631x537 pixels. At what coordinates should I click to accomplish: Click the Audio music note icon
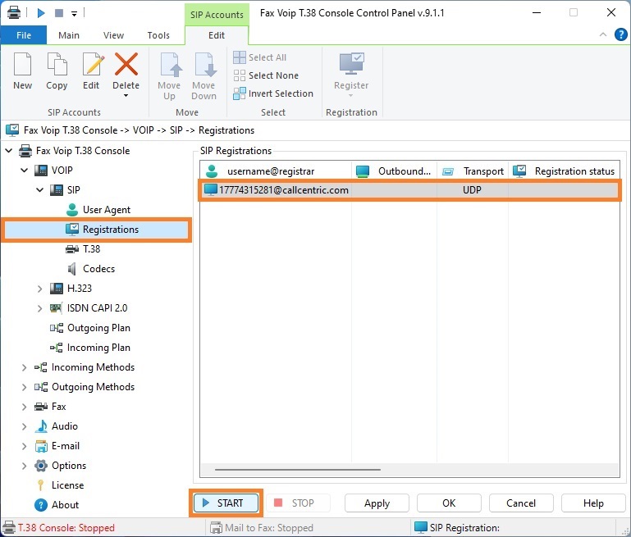[x=41, y=426]
